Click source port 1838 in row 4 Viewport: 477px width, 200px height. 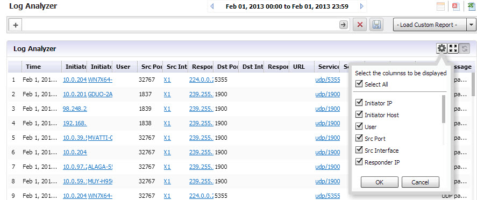click(x=145, y=124)
